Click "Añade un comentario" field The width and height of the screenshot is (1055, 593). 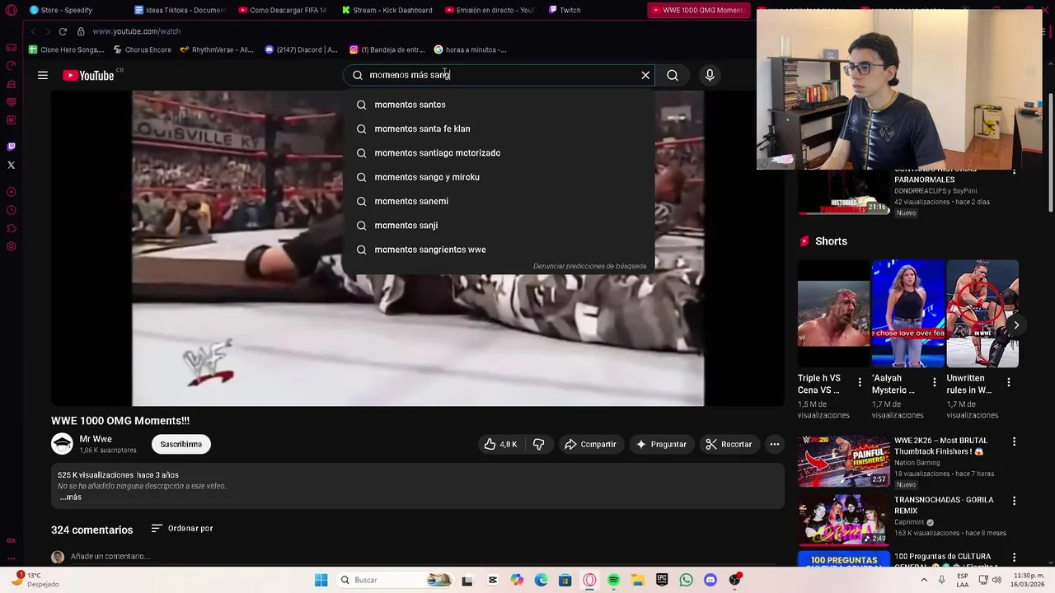pyautogui.click(x=110, y=556)
